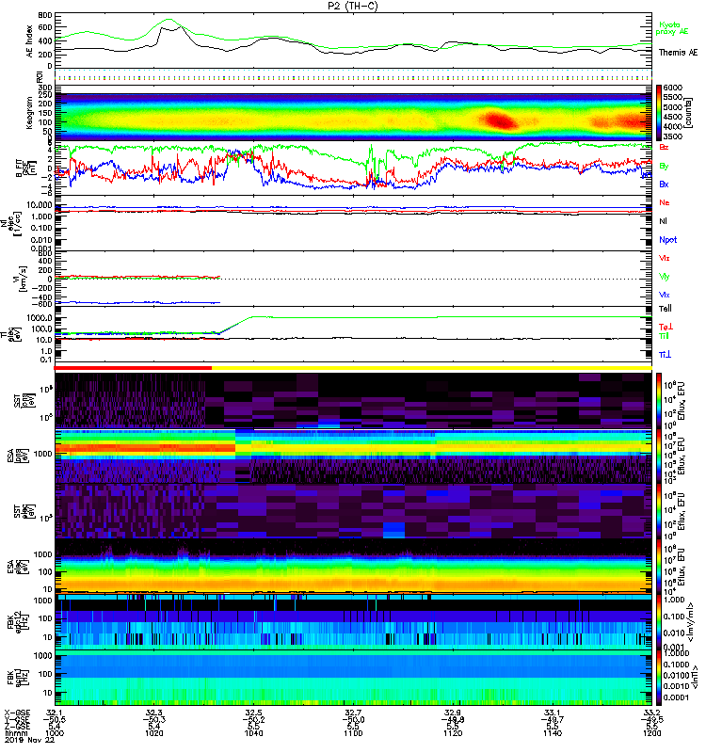The width and height of the screenshot is (706, 753).
Task: Select the Themis AE legend label
Action: tap(678, 53)
